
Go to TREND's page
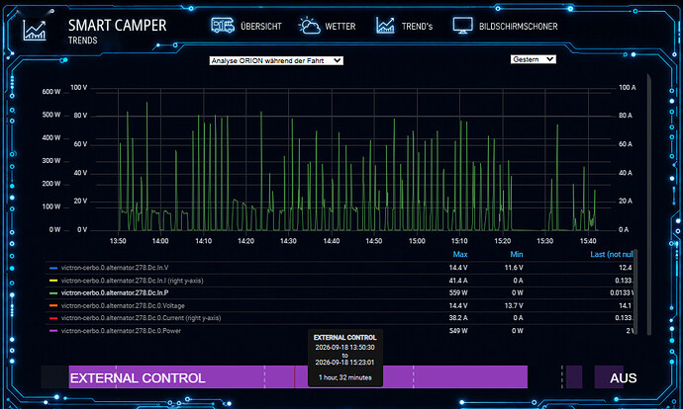point(417,27)
